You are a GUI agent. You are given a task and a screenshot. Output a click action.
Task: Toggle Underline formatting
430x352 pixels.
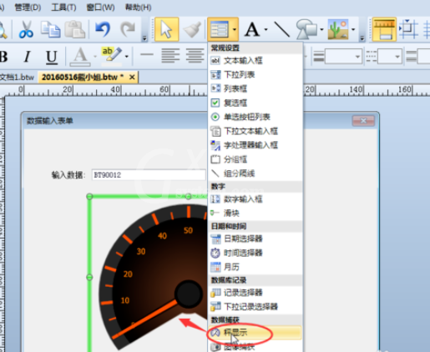52,57
